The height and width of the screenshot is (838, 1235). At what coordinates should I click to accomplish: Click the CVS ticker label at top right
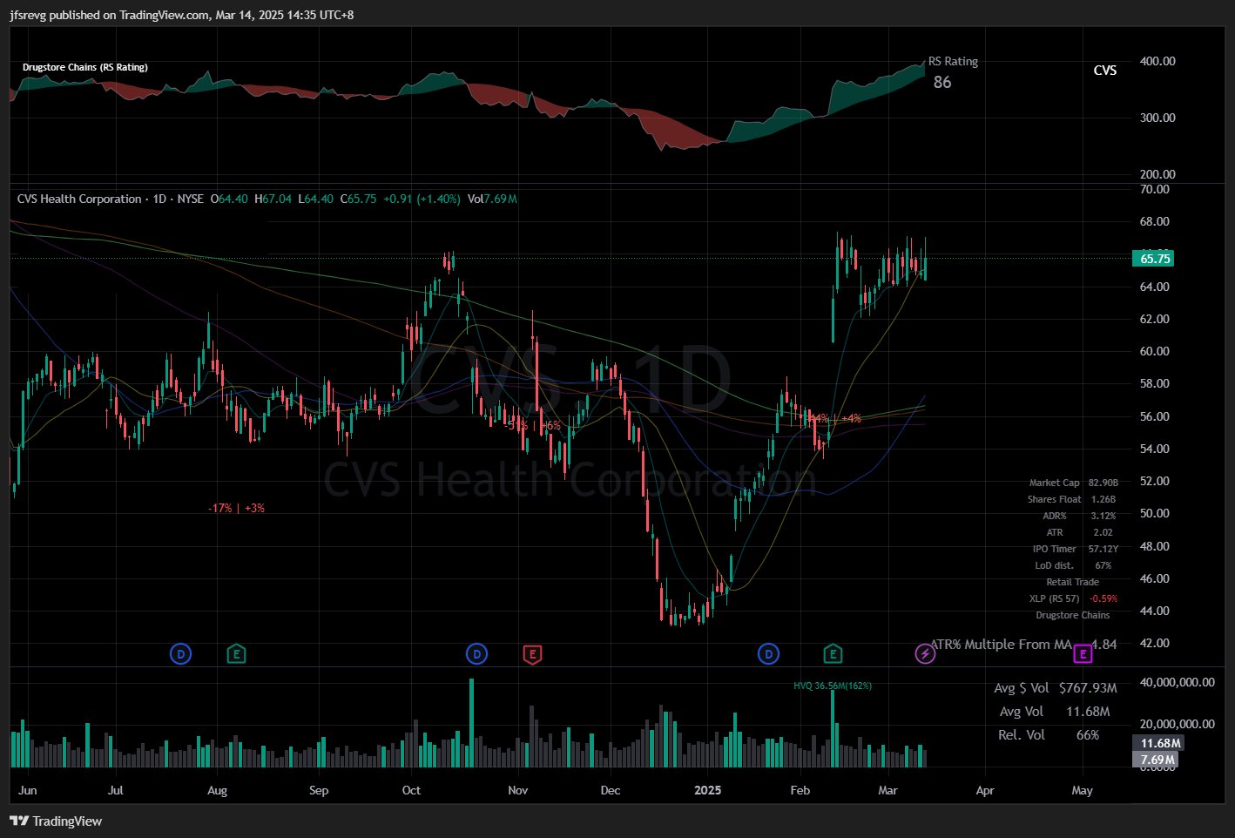(x=1105, y=71)
